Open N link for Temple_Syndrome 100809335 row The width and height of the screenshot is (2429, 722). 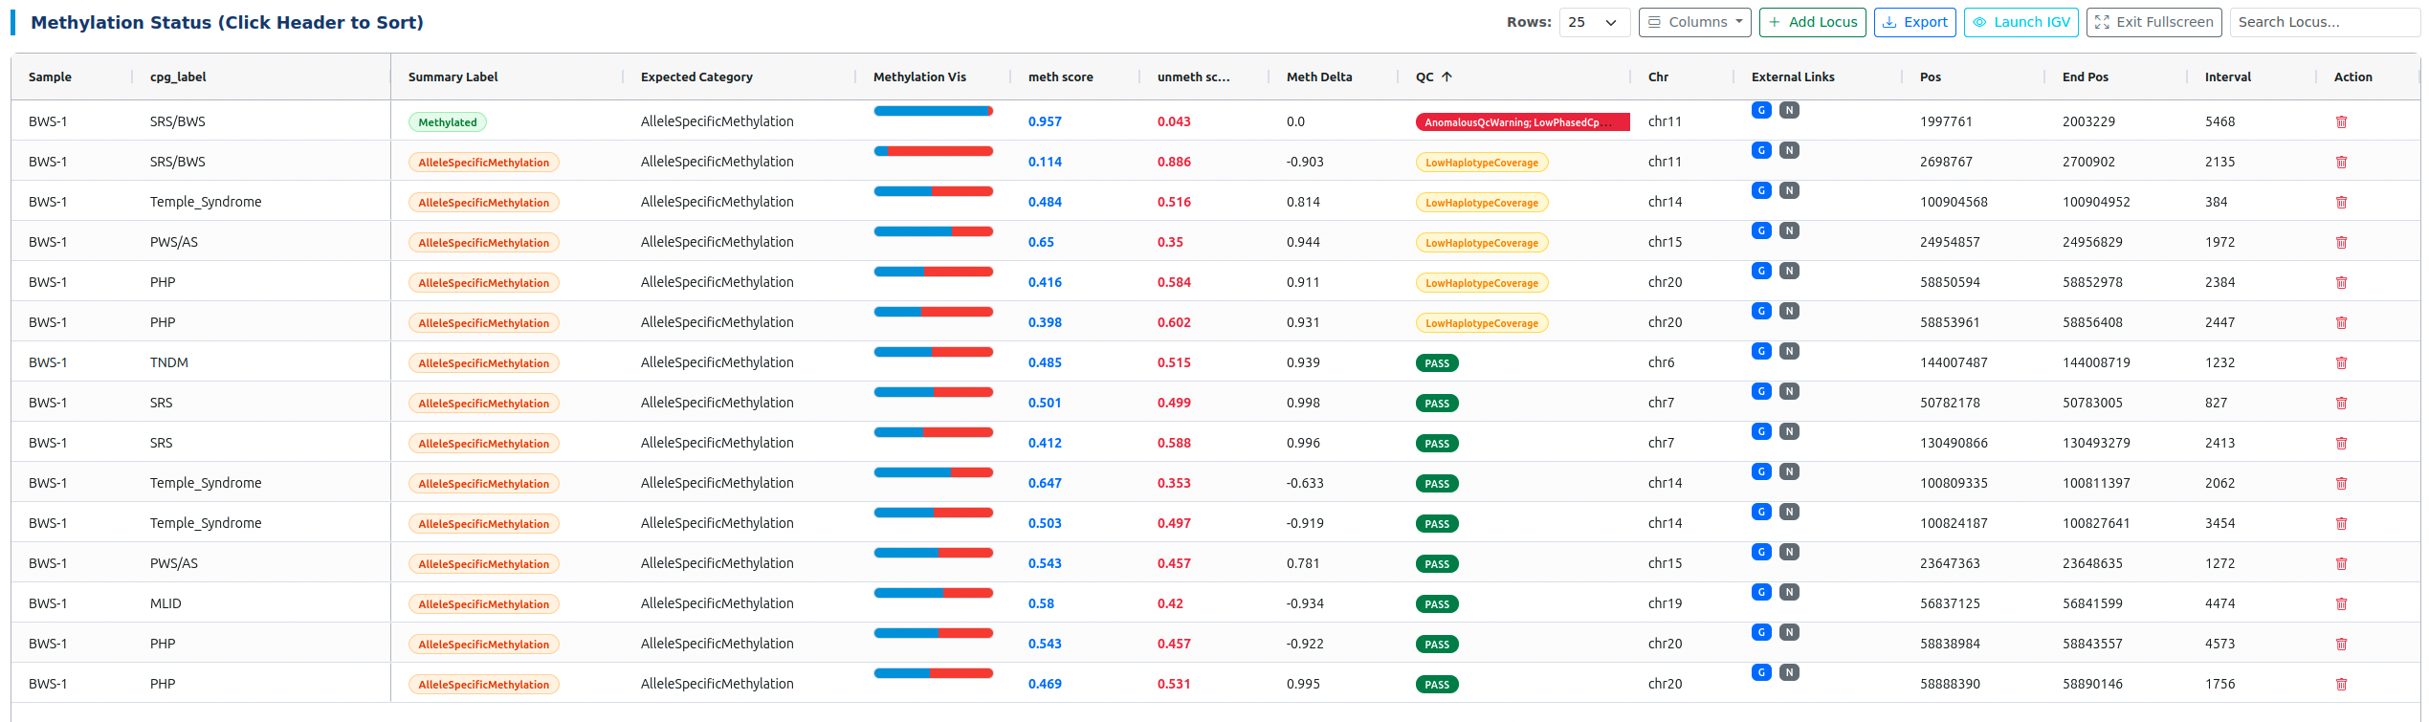pos(1789,471)
